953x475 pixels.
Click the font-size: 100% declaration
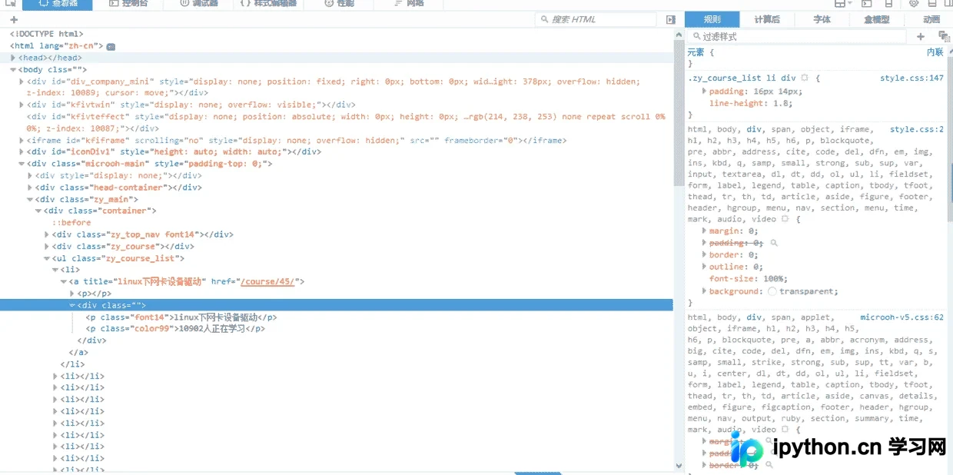749,279
